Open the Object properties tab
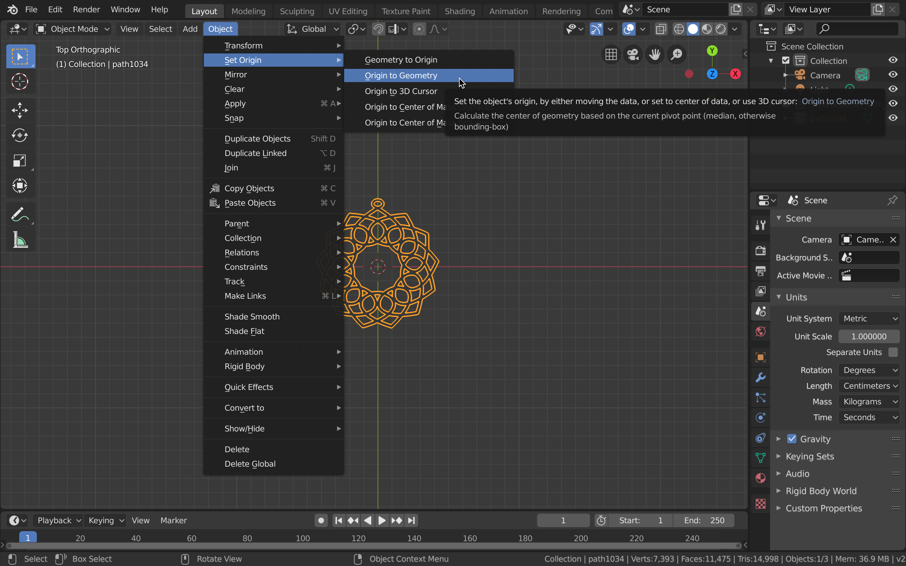The height and width of the screenshot is (566, 906). 760,357
